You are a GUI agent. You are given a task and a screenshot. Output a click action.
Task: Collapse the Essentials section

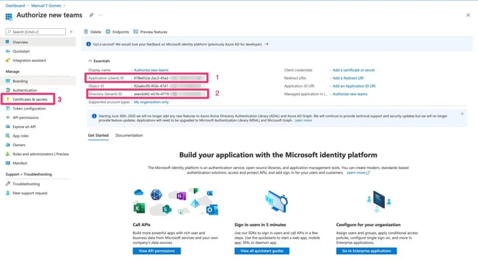[x=90, y=61]
